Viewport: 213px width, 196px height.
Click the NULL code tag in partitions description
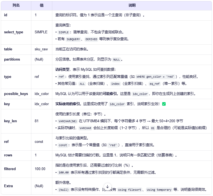coord(116,60)
